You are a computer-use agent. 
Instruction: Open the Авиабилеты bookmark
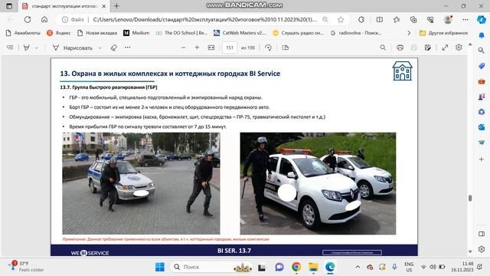click(x=24, y=33)
